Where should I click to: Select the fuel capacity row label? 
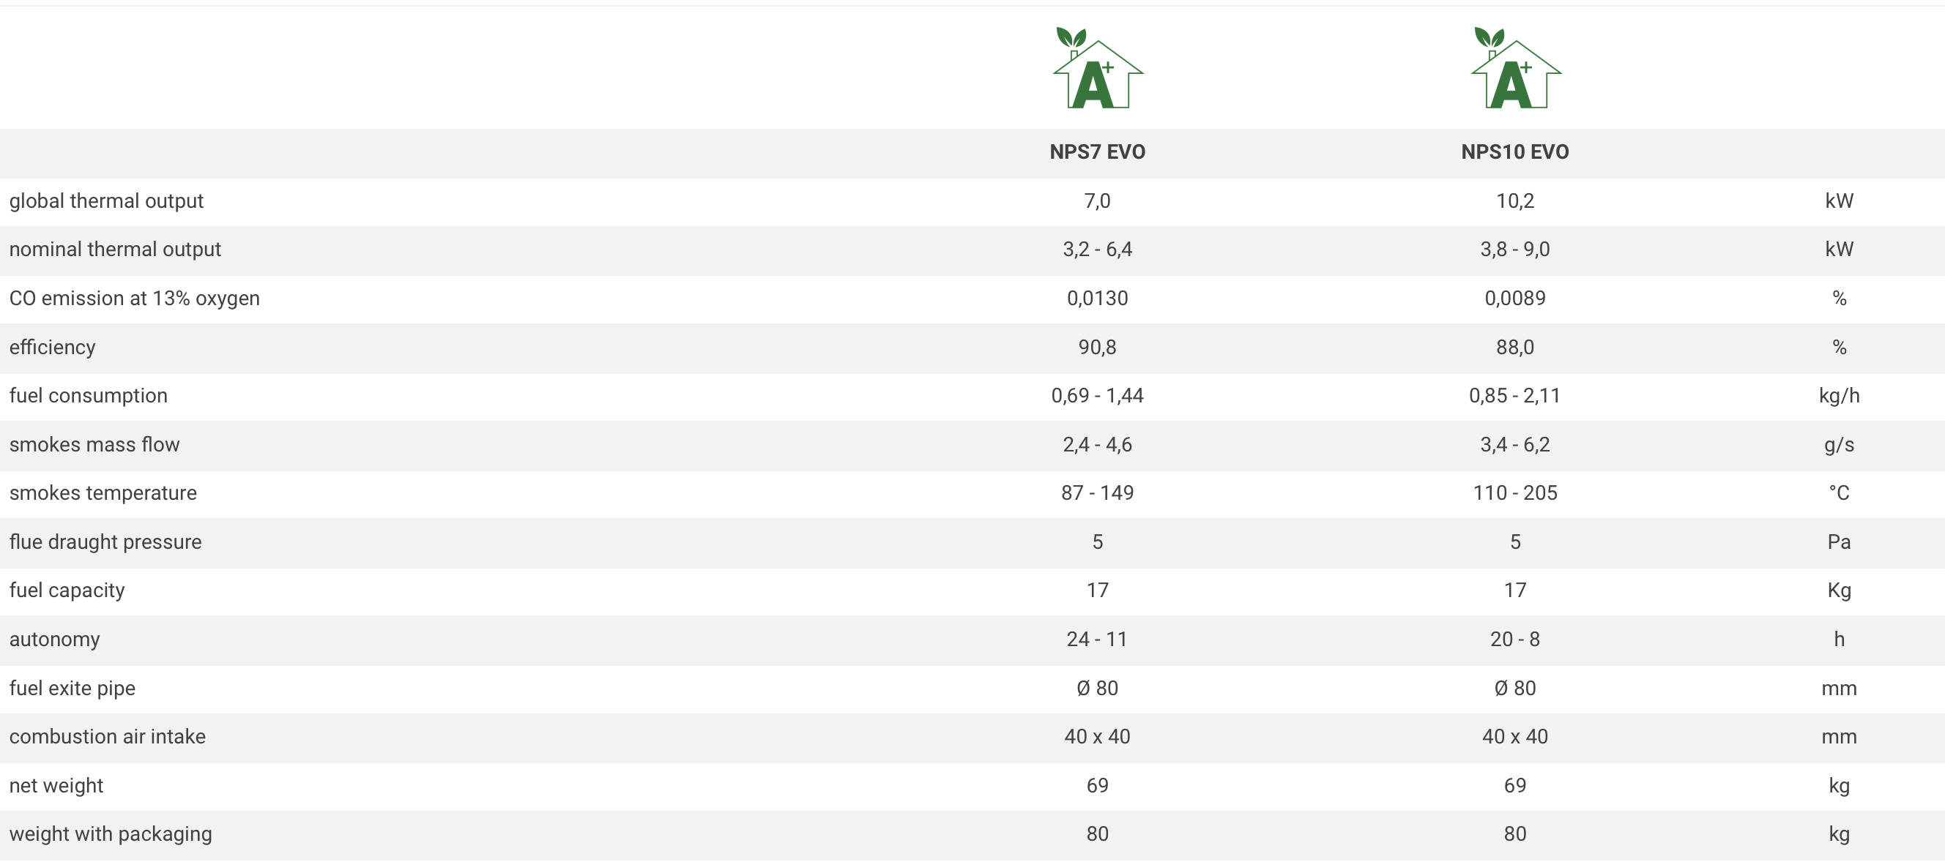67,591
